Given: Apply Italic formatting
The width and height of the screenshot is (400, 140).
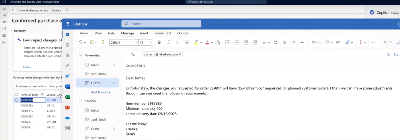Looking at the screenshot, I should coord(168,42).
